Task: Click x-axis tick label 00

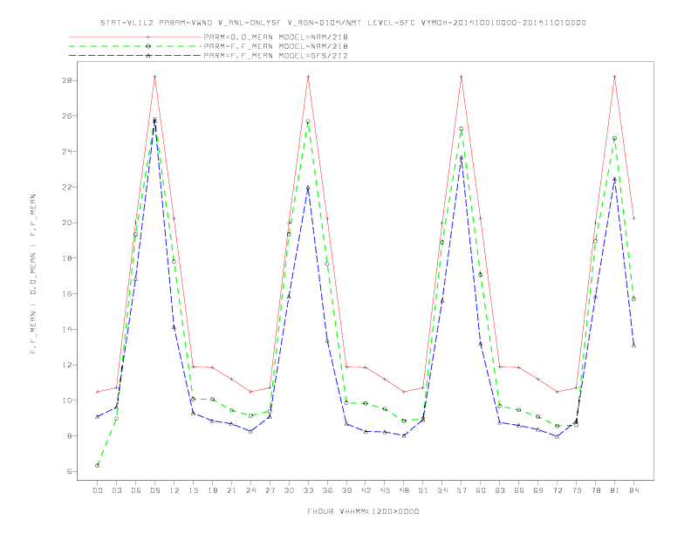Action: pyautogui.click(x=98, y=490)
